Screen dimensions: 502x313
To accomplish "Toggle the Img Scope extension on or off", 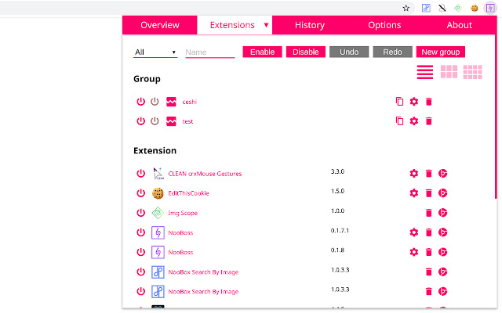I will [x=141, y=213].
